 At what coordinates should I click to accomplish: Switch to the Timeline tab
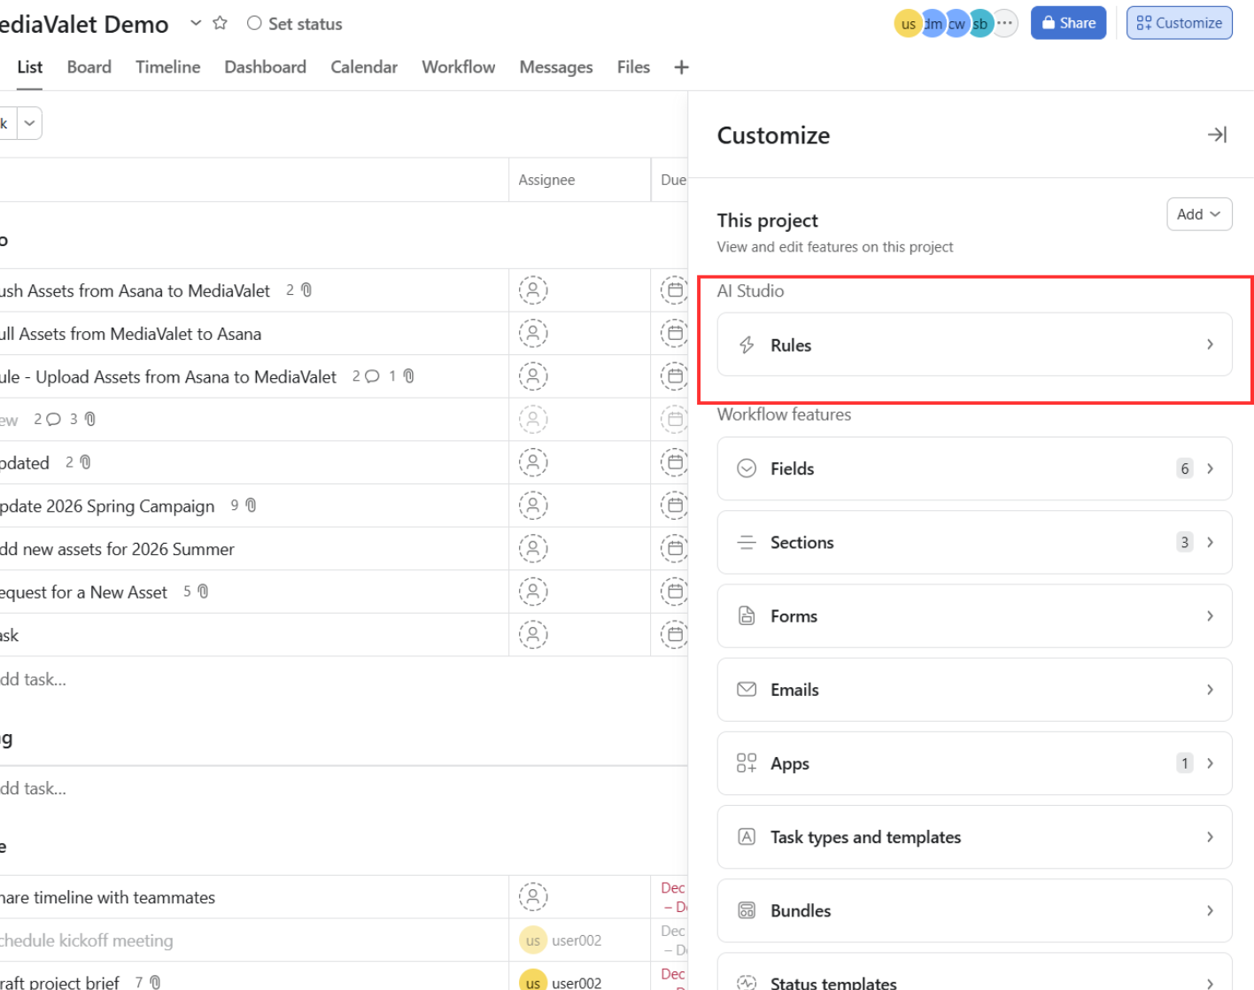(168, 67)
